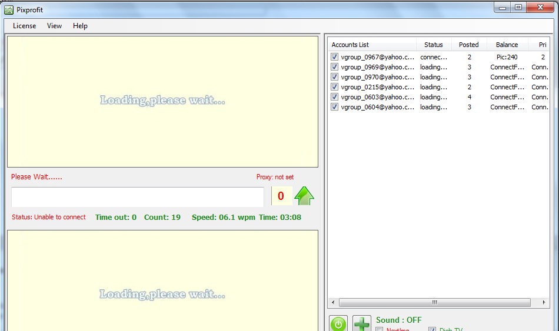Click the Speed: 06.1 wpm indicator
This screenshot has height=331, width=559.
point(224,218)
